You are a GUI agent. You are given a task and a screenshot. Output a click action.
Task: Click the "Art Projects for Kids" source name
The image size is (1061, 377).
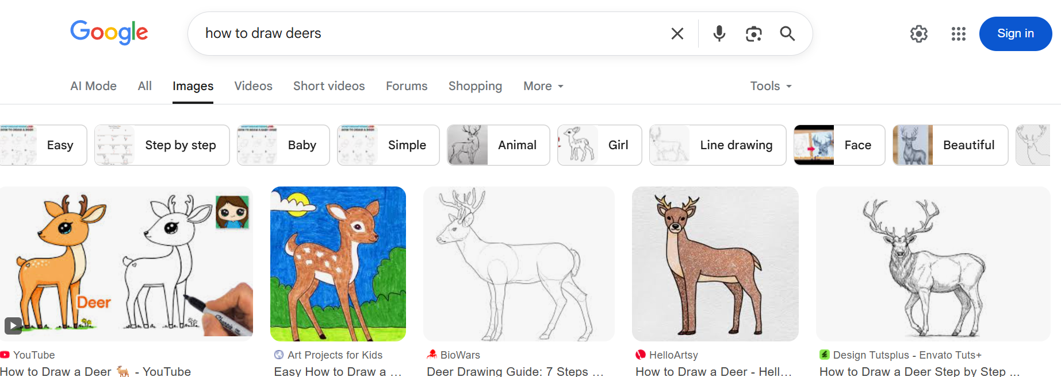tap(335, 355)
